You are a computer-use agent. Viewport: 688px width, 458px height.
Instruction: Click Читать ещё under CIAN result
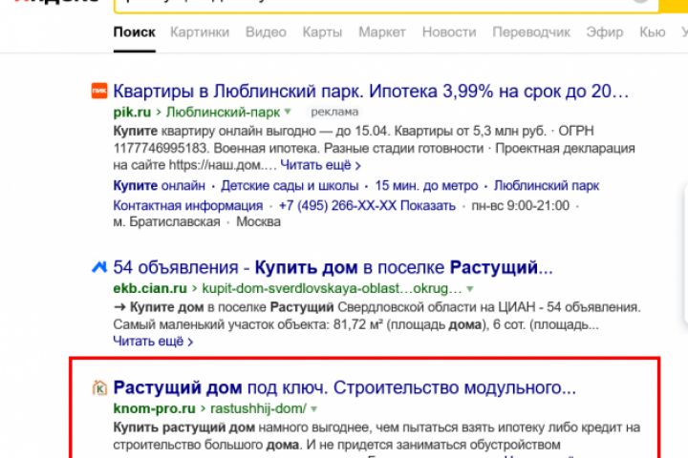pos(153,341)
